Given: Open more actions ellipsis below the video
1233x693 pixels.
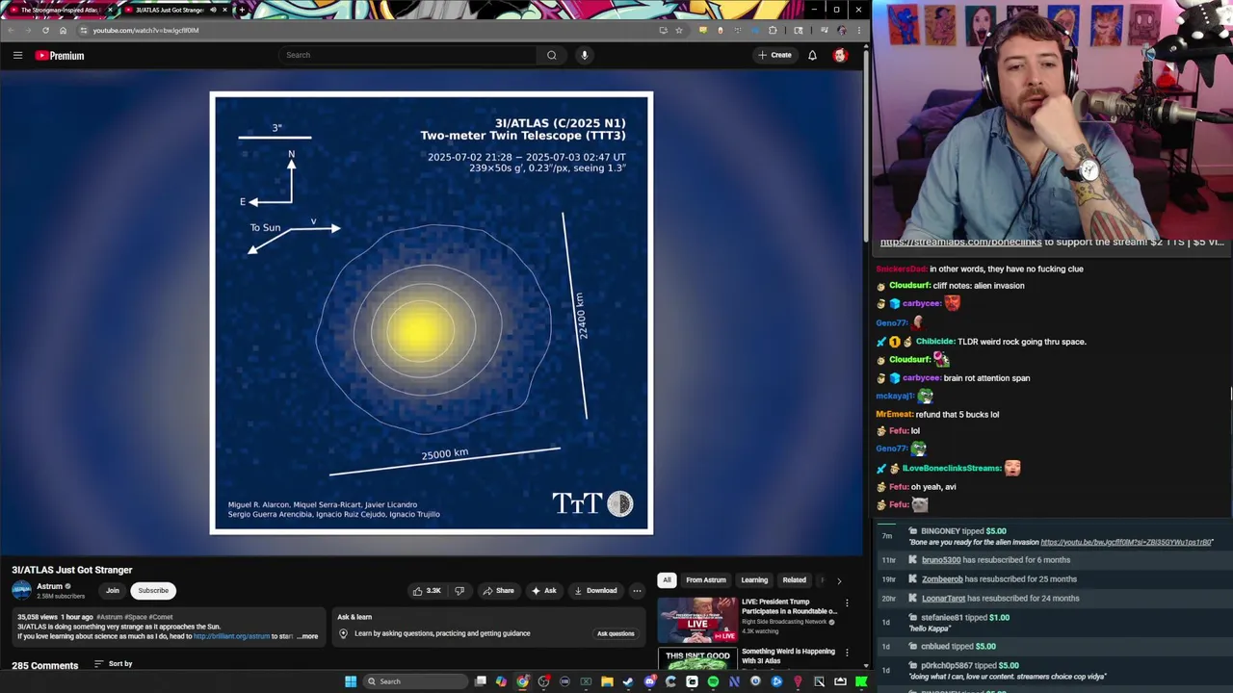Looking at the screenshot, I should click(637, 591).
